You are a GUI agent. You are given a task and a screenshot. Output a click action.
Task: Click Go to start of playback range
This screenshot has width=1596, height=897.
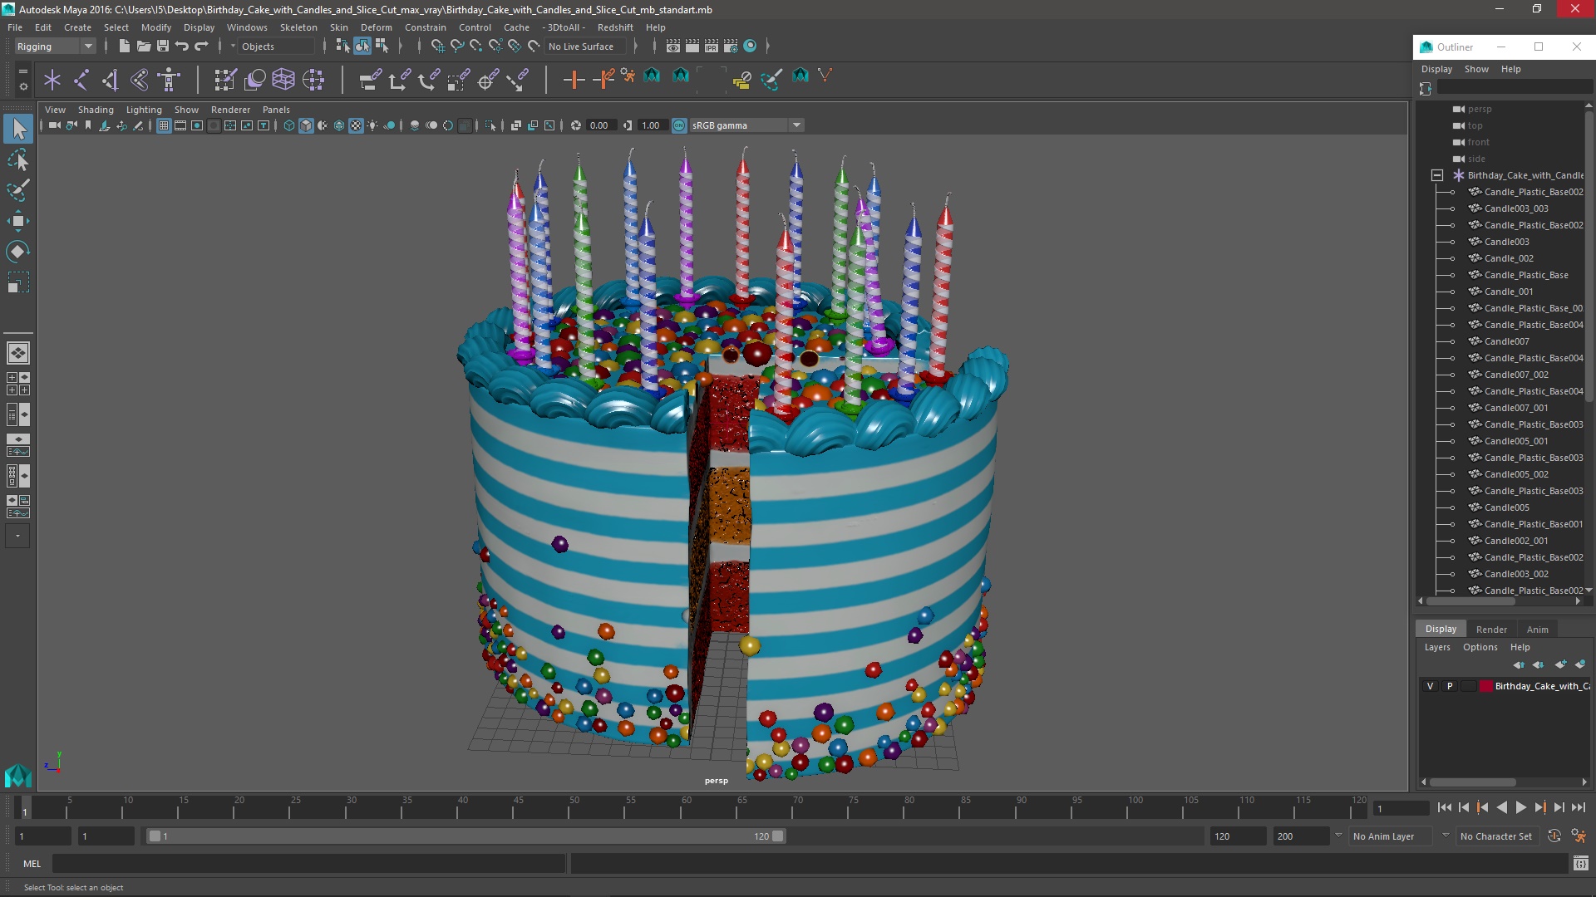[x=1444, y=808]
